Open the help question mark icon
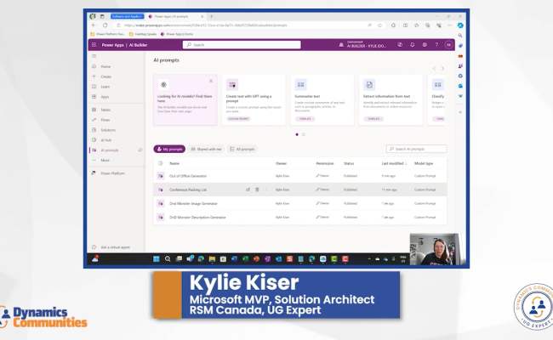This screenshot has width=553, height=340. (436, 45)
